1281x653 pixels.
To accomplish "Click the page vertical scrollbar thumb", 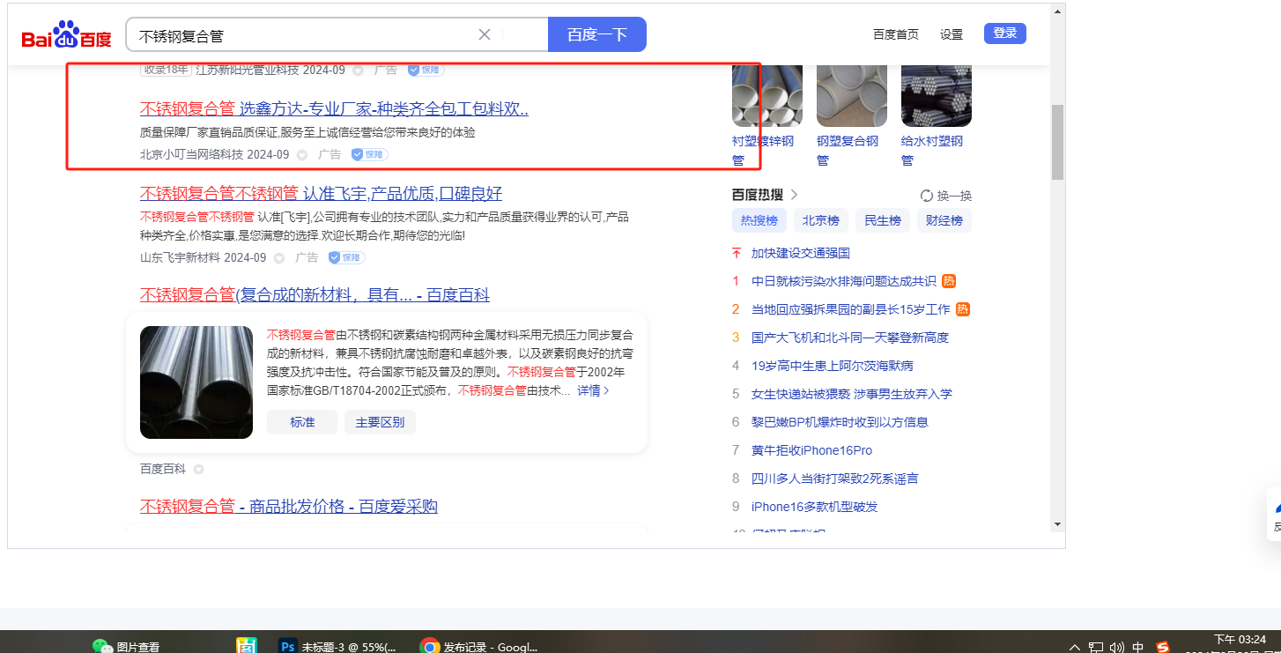I will (1057, 141).
